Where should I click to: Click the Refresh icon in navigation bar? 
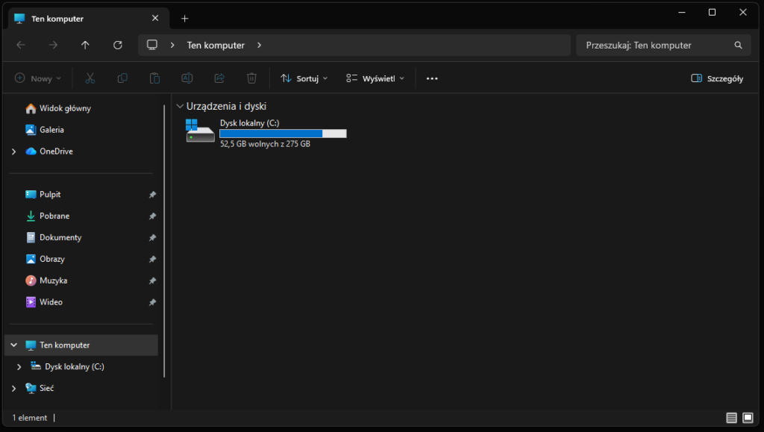[117, 45]
